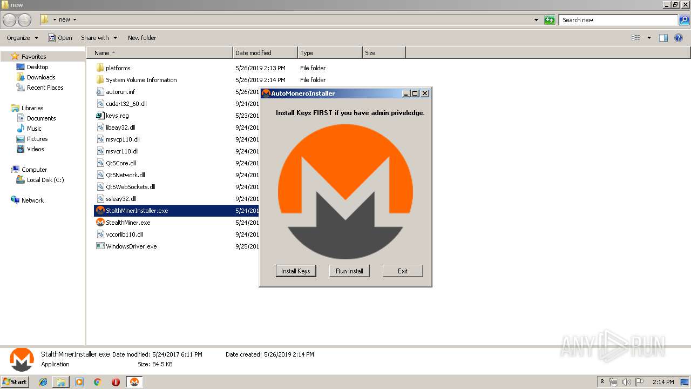Select the StealthMiner.exe file

(128, 223)
